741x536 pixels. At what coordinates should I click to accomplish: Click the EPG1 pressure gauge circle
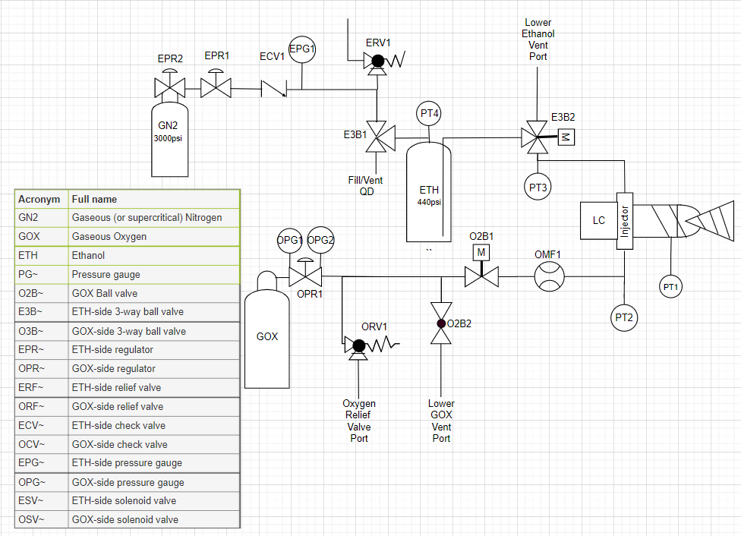302,49
